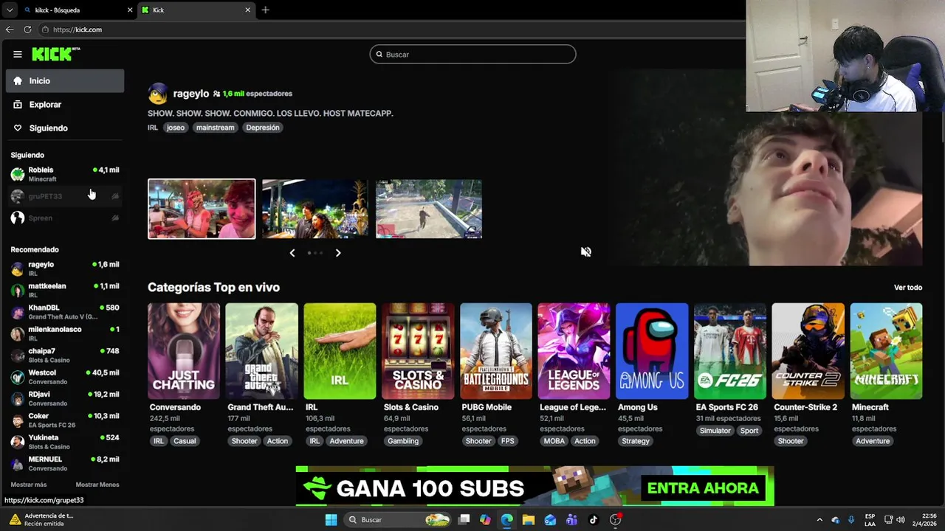Open the Windows Start menu
The image size is (945, 531).
[x=331, y=520]
